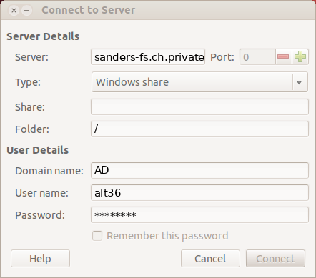The height and width of the screenshot is (278, 316).
Task: Open the Type dropdown arrow
Action: pos(300,82)
